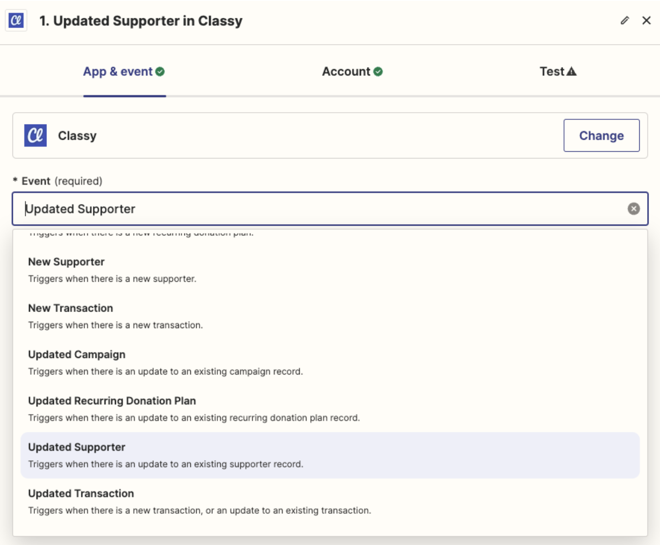The image size is (660, 545).
Task: Click the Classy logo in the step header
Action: 16,21
